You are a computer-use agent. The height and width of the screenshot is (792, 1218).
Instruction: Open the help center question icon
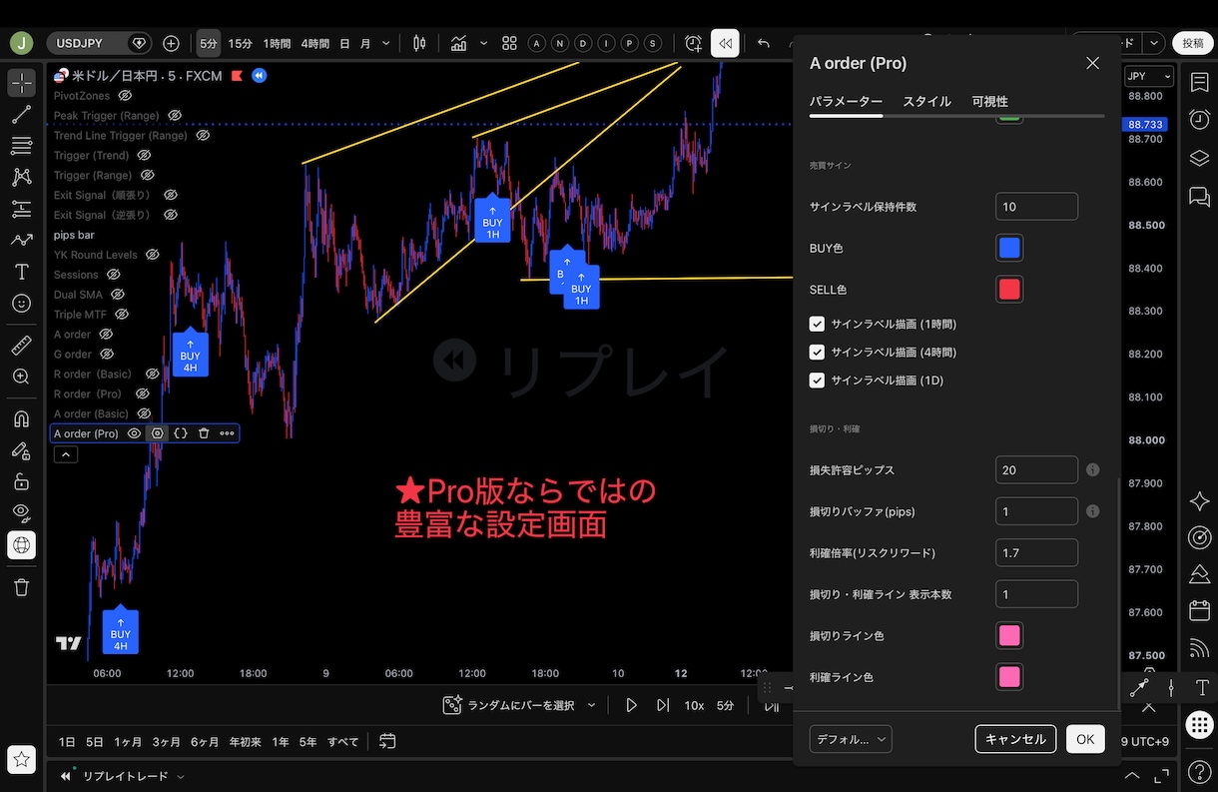[1199, 771]
